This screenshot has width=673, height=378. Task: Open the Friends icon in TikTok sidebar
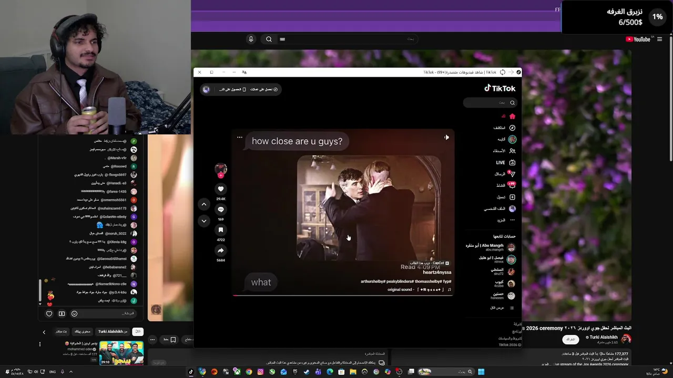[x=512, y=151]
